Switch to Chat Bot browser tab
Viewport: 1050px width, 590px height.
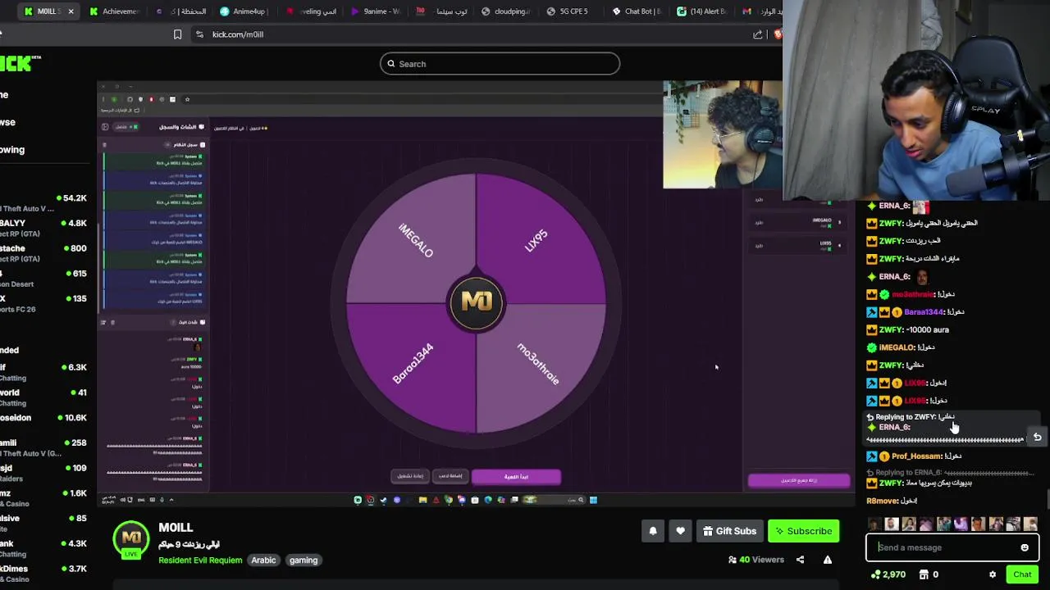pyautogui.click(x=637, y=11)
